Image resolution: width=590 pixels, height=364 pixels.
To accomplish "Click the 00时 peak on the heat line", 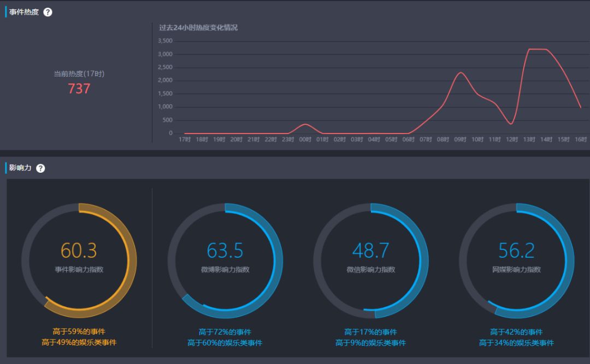I will pos(305,124).
